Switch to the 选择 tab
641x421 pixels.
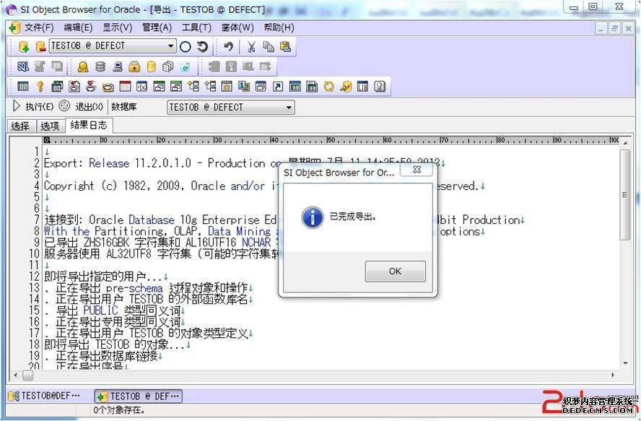pos(20,126)
